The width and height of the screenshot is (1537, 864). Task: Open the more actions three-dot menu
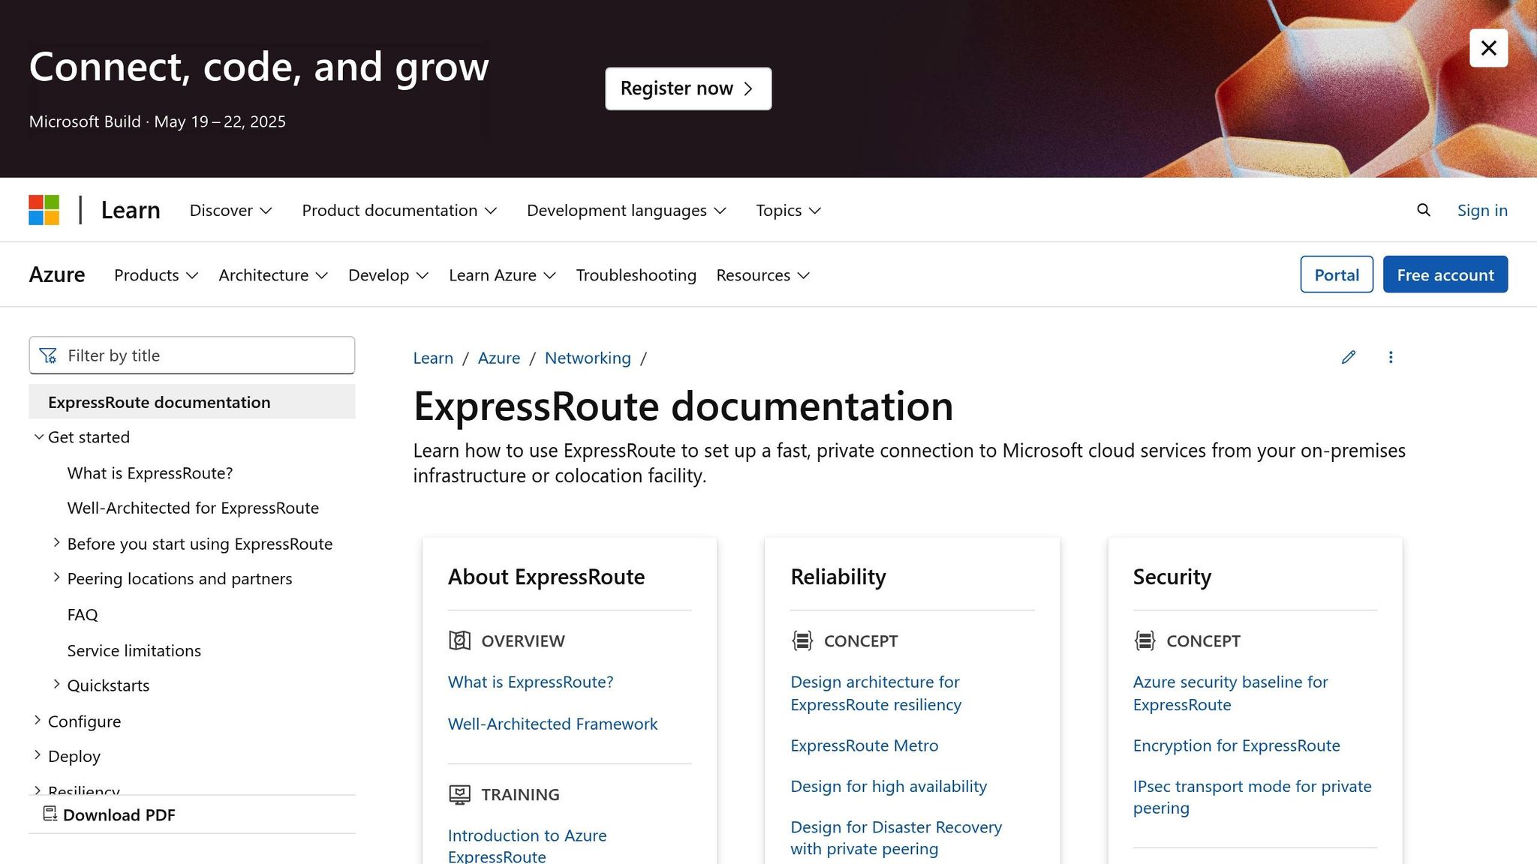pos(1390,357)
